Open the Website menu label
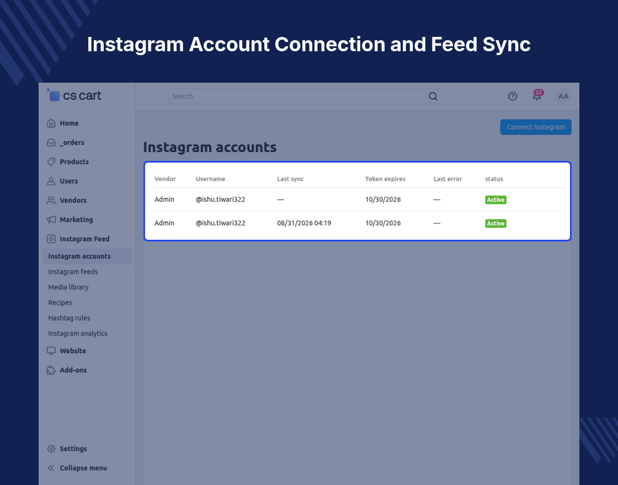 [x=73, y=351]
